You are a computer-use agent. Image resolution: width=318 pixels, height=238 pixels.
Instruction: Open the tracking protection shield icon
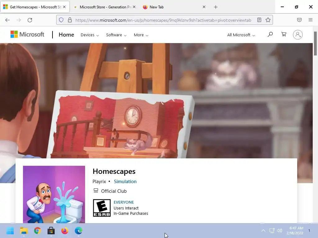(x=61, y=20)
